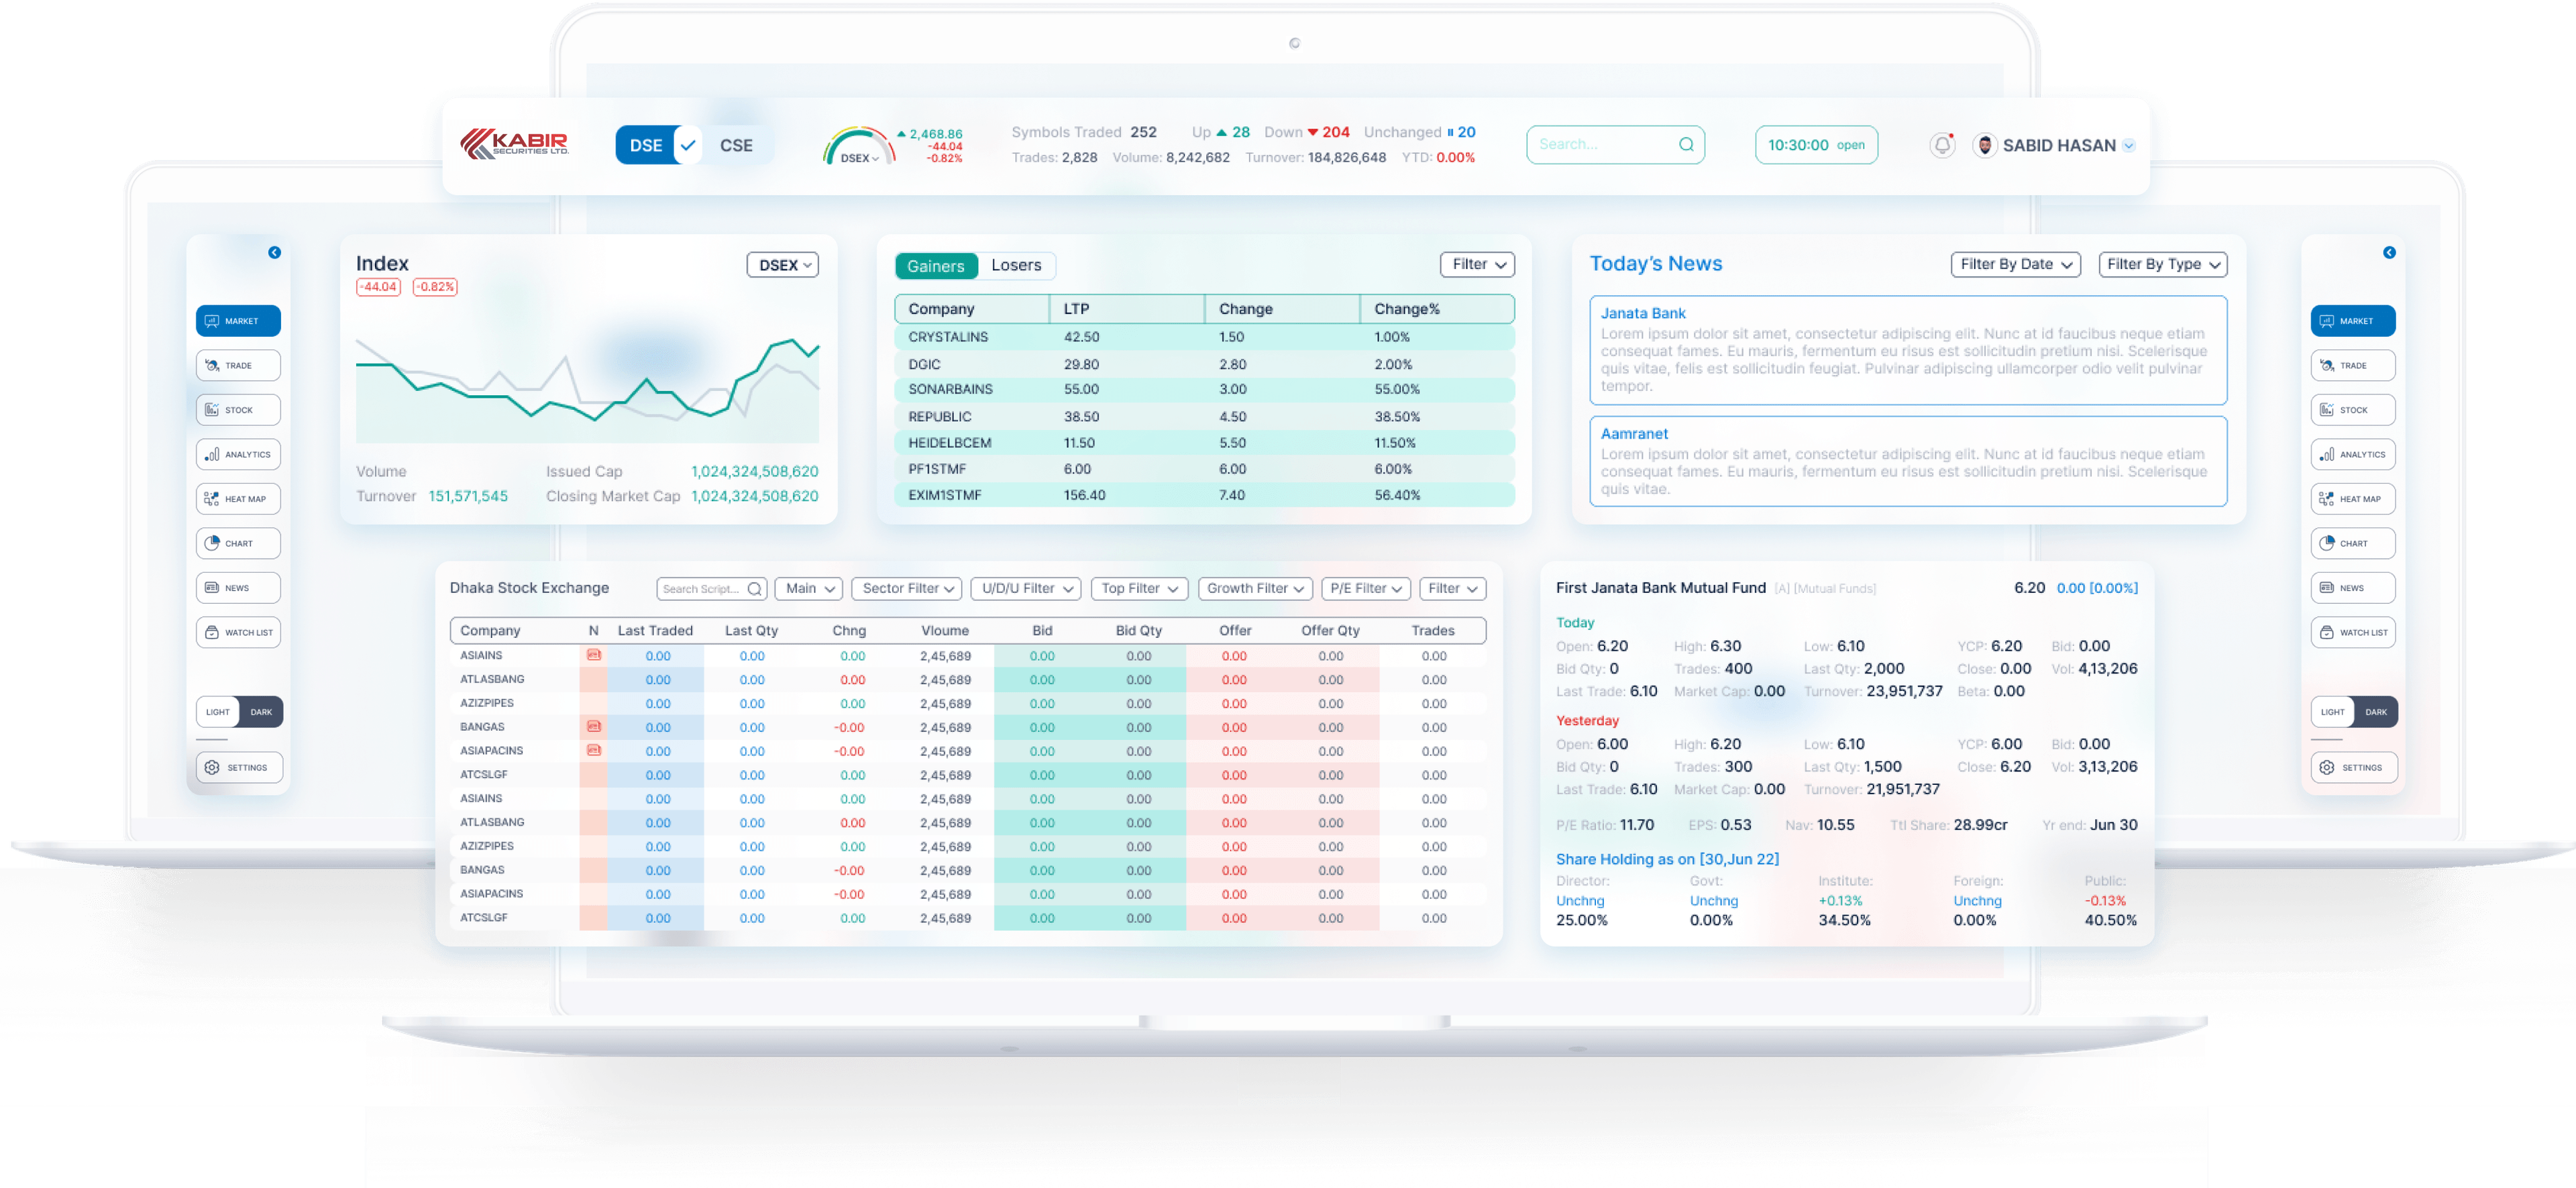
Task: Switch to the Gainers tab
Action: pyautogui.click(x=935, y=266)
